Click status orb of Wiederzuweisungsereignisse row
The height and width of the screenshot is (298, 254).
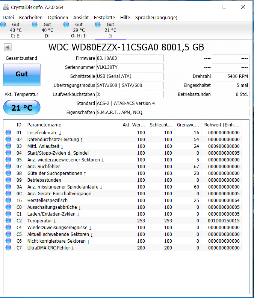[8, 228]
